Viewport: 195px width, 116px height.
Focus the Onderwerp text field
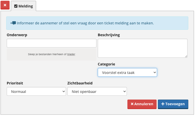pyautogui.click(x=51, y=43)
